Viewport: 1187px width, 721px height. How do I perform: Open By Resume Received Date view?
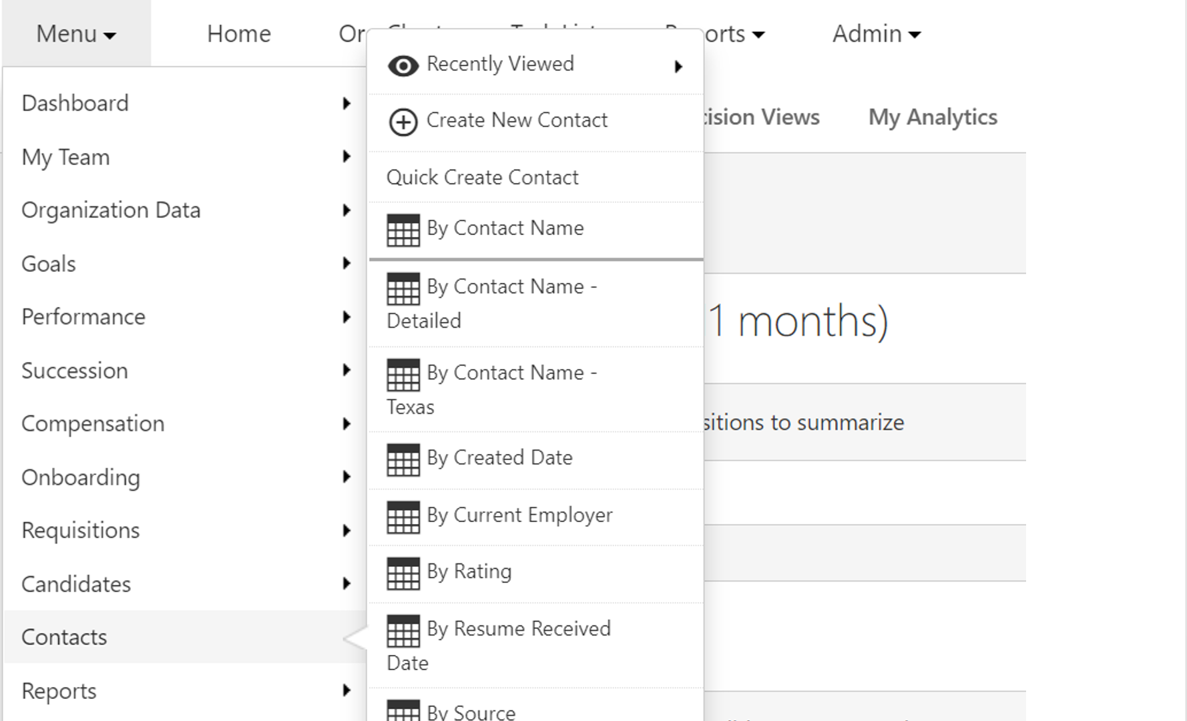pyautogui.click(x=536, y=646)
